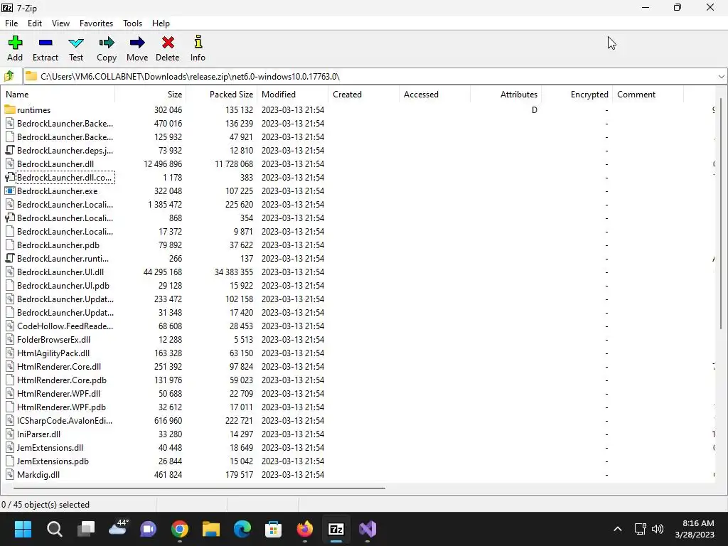Viewport: 728px width, 546px height.
Task: Open the Tools menu
Action: 132,23
